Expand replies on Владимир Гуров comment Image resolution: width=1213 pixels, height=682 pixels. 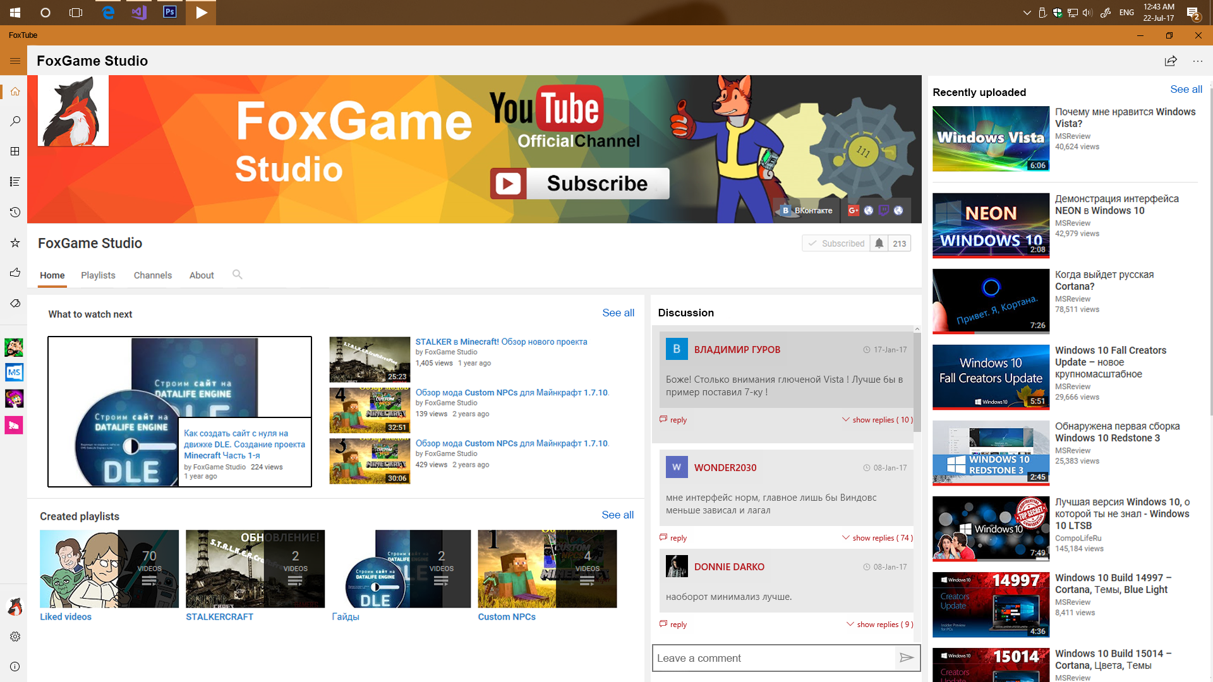point(877,420)
